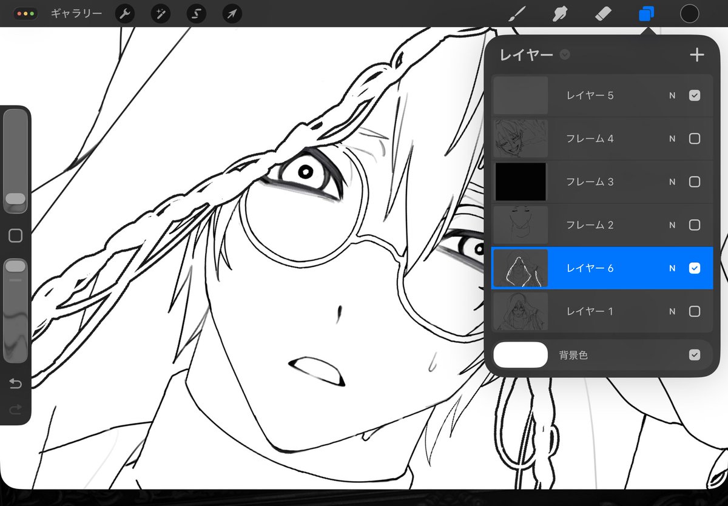728x506 pixels.
Task: Open the white background color swatch
Action: tap(521, 355)
